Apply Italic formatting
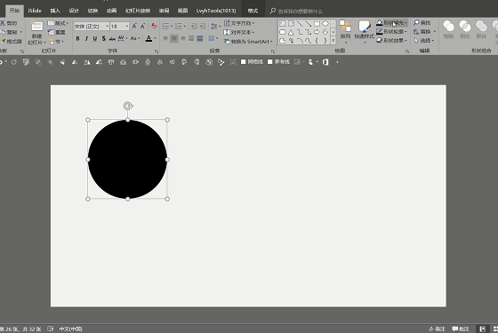The width and height of the screenshot is (498, 333). [86, 39]
